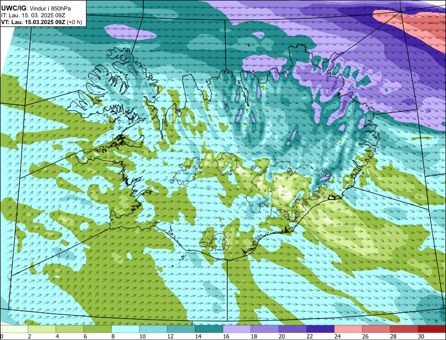This screenshot has height=340, width=446.
Task: Select the salmon 26–28 legend swatch
Action: pyautogui.click(x=376, y=329)
